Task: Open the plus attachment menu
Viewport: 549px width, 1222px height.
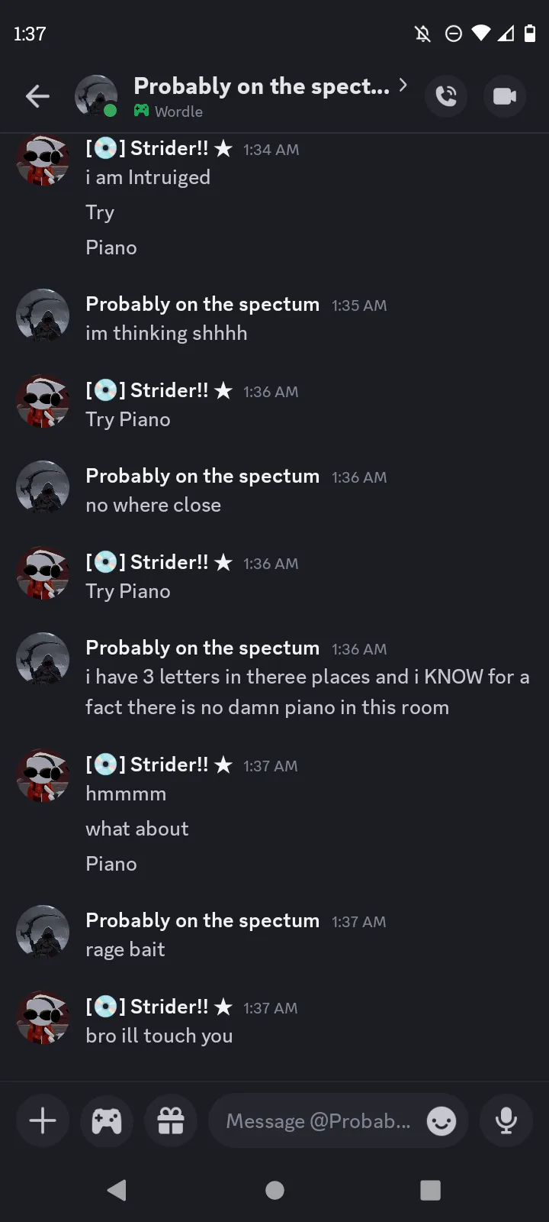Action: coord(43,1121)
